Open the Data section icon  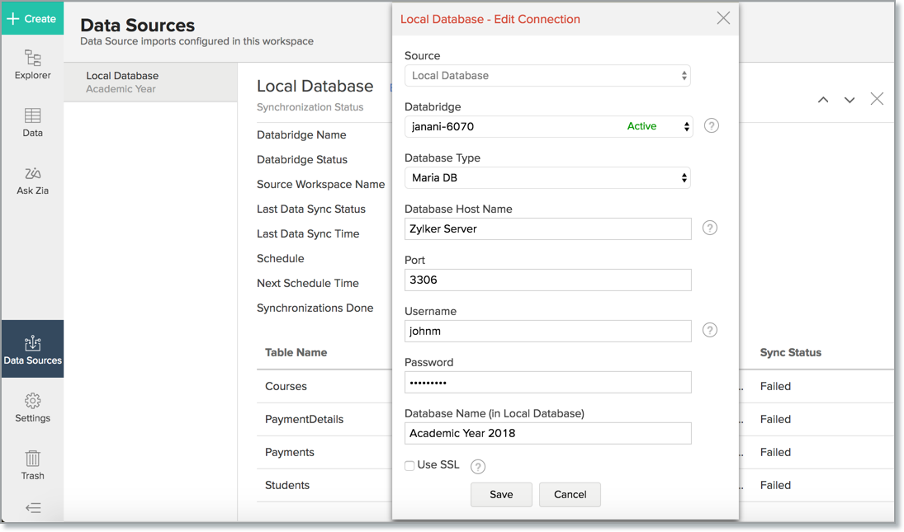coord(32,122)
